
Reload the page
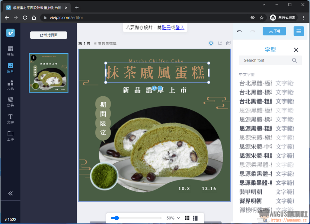click(x=25, y=18)
